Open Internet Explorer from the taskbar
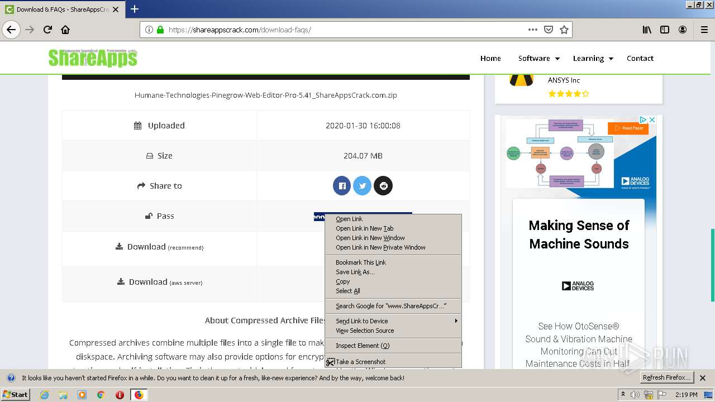 tap(44, 395)
